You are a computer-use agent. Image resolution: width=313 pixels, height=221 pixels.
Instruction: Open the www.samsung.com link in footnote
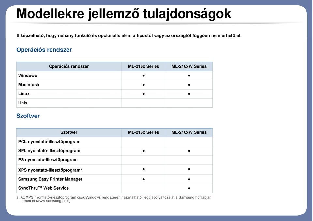coord(53,201)
